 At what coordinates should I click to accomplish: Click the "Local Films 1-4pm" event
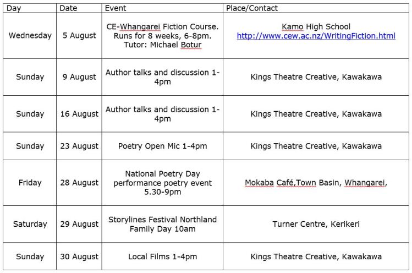[162, 256]
